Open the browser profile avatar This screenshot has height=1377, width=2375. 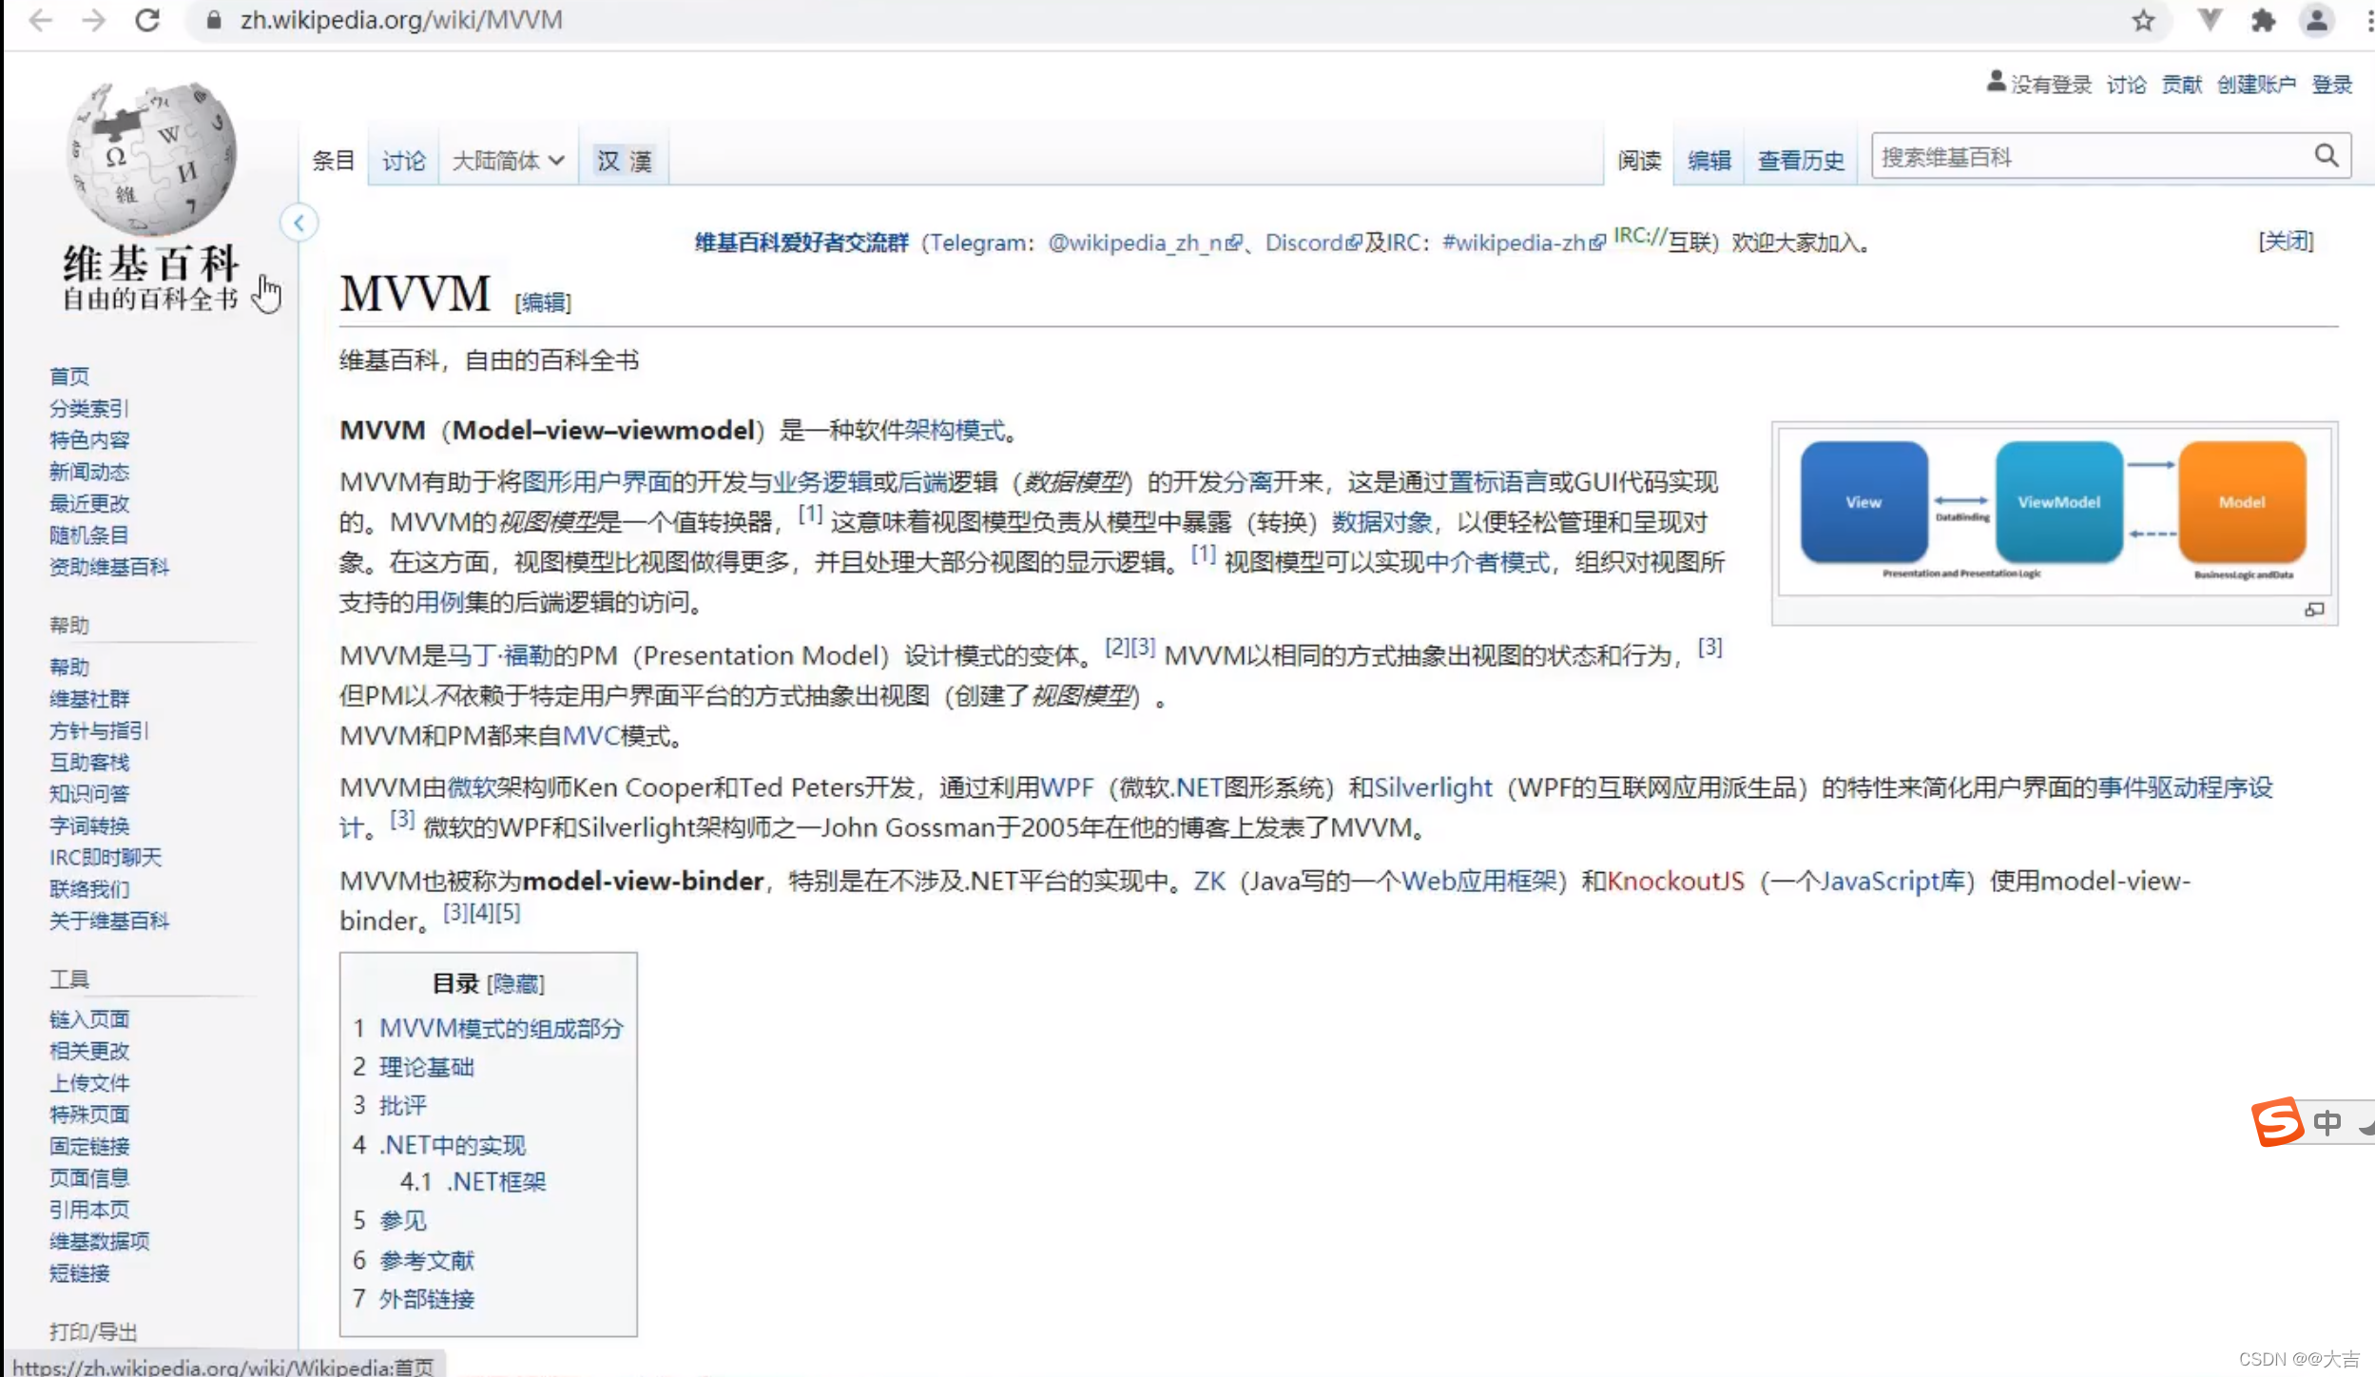(x=2317, y=20)
